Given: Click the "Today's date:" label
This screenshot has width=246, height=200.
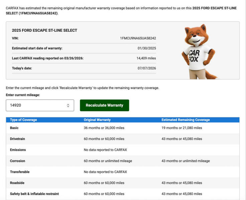Looking at the screenshot, I should (x=22, y=68).
